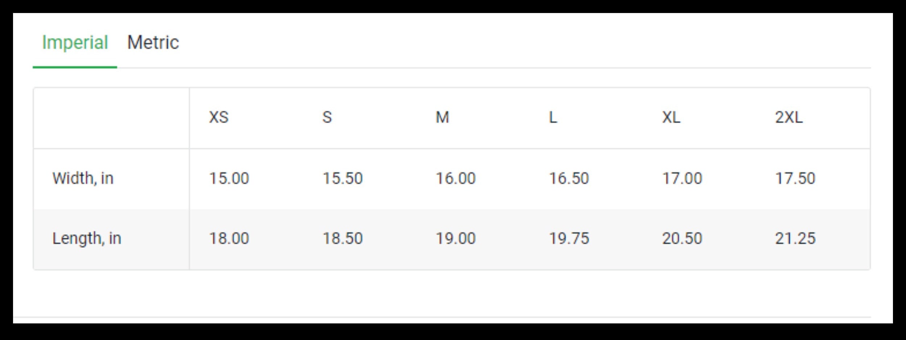Select the 2XL length value 21.25
This screenshot has height=340, width=906.
tap(795, 238)
